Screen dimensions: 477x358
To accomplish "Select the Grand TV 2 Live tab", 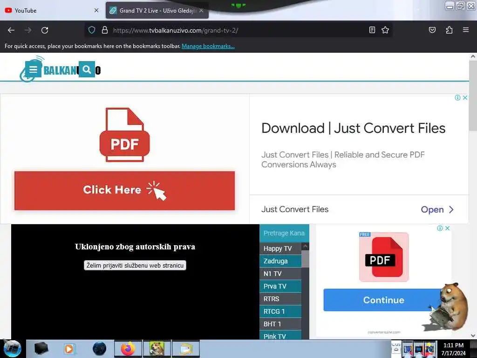I will (157, 10).
